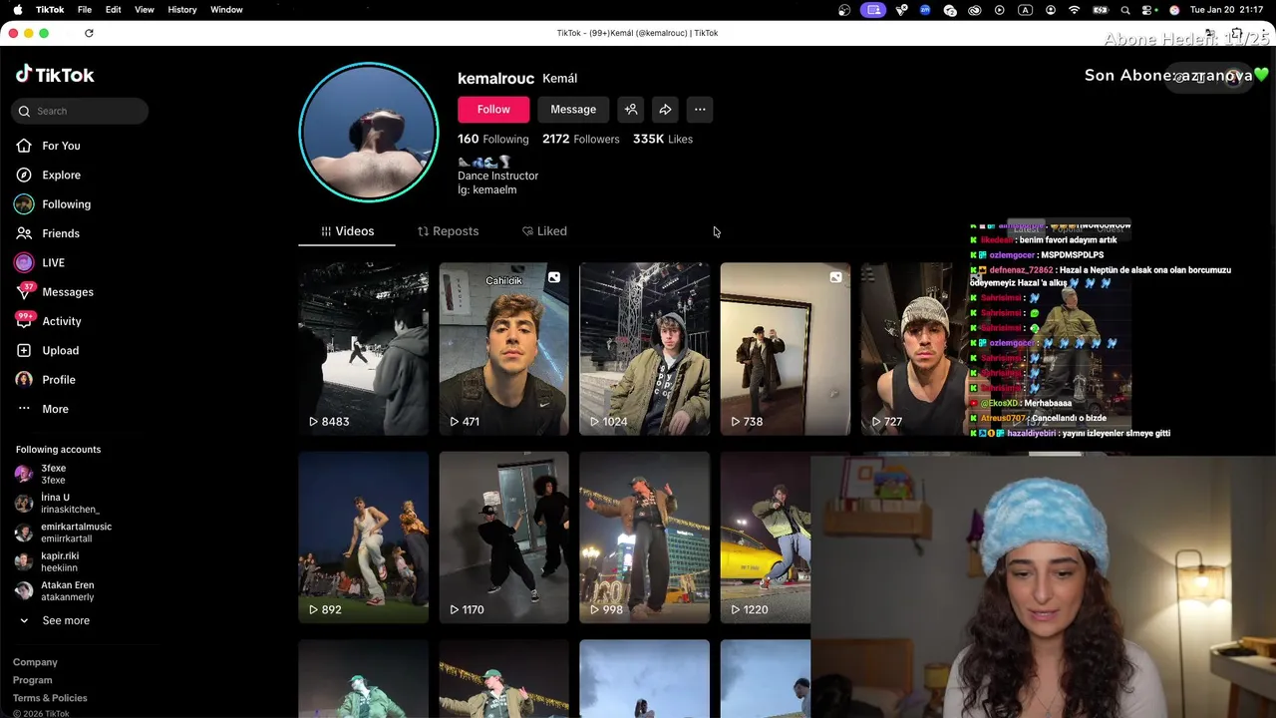Click the Message button
This screenshot has height=718, width=1276.
[x=573, y=110]
